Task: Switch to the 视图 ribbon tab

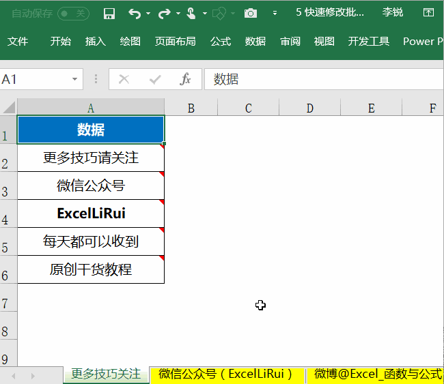Action: pos(324,42)
